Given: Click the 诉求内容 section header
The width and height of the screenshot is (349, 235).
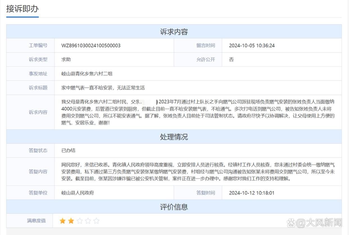Looking at the screenshot, I should (174, 31).
